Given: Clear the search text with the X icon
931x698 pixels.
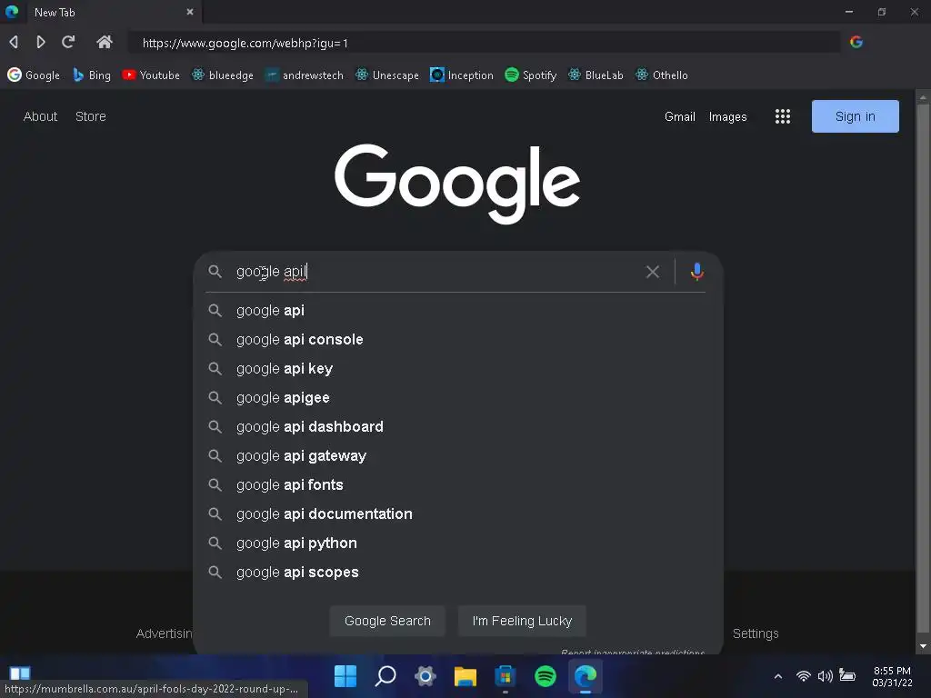Looking at the screenshot, I should (x=653, y=272).
